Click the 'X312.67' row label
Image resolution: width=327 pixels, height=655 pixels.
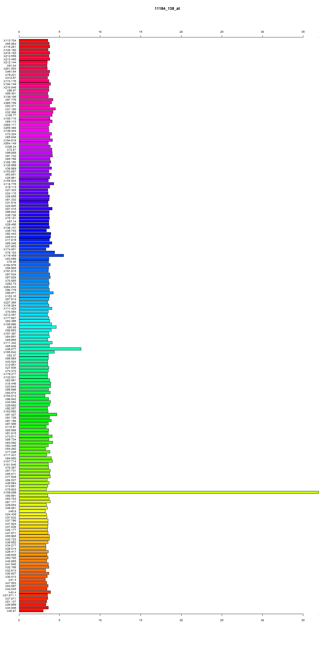[11, 78]
